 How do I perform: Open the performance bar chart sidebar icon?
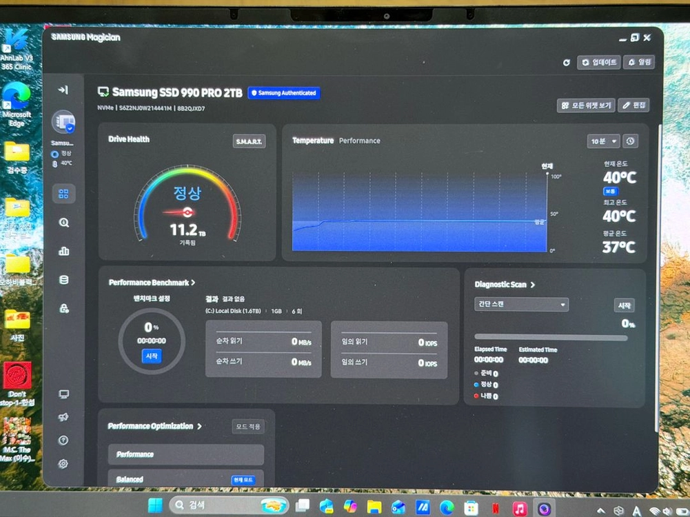[64, 251]
